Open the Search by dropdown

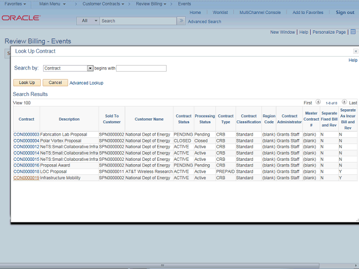coord(90,68)
